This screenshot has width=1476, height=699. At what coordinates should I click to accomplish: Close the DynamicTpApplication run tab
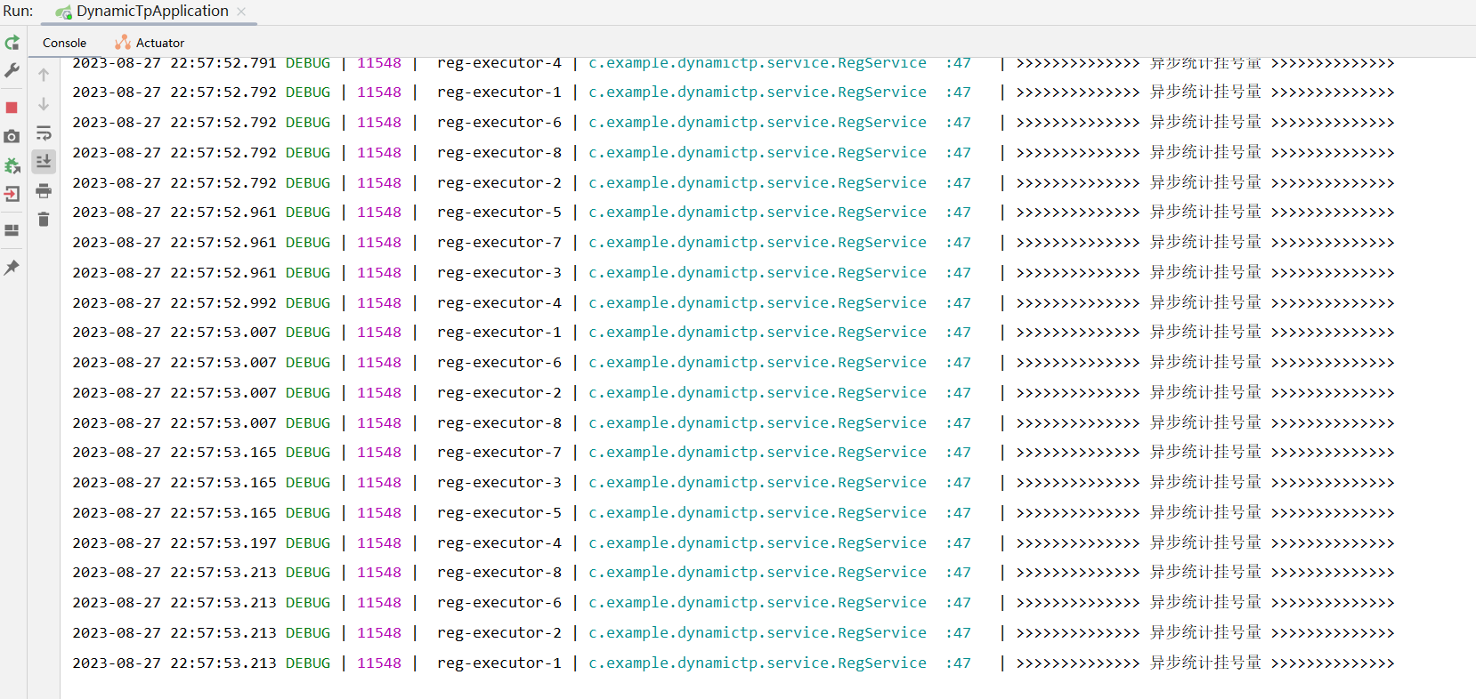tap(241, 12)
